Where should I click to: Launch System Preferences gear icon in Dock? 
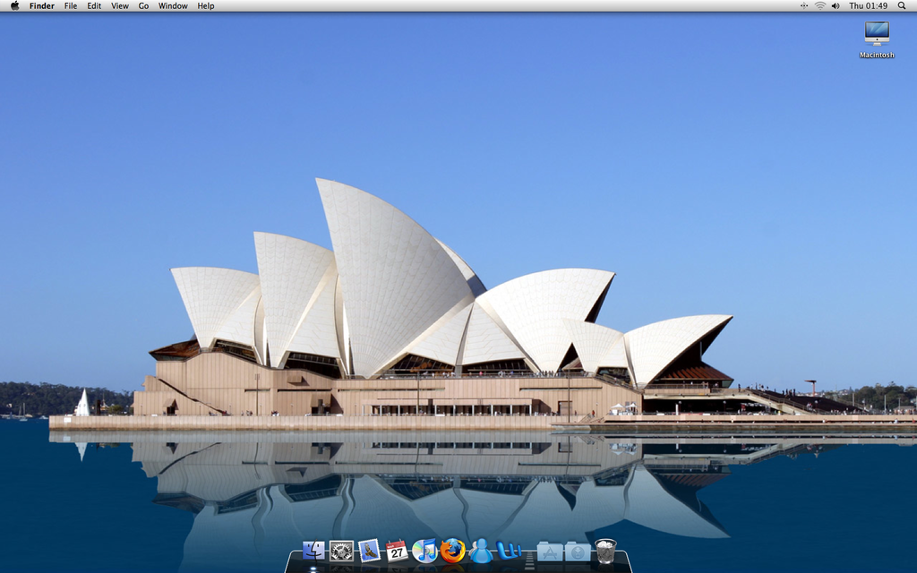point(341,551)
